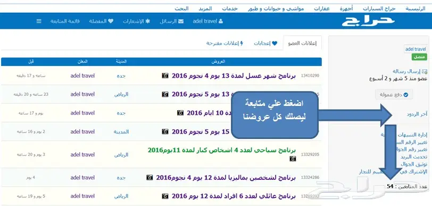Image resolution: width=432 pixels, height=206 pixels.
Task: Click camera icon under سياحي 4 اشخاص ad
Action: (x=293, y=159)
